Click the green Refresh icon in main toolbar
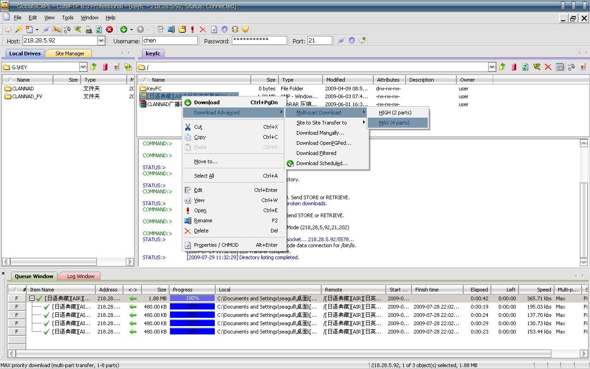This screenshot has width=590, height=369. [99, 30]
